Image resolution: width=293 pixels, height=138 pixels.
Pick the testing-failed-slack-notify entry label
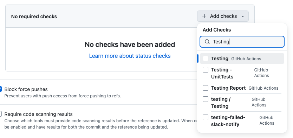[x=228, y=121]
